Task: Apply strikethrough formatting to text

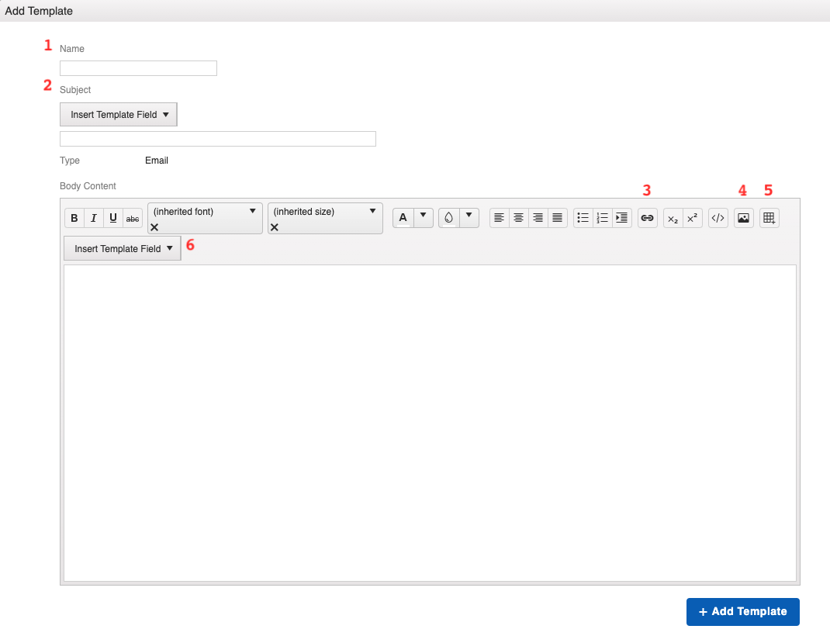Action: coord(133,218)
